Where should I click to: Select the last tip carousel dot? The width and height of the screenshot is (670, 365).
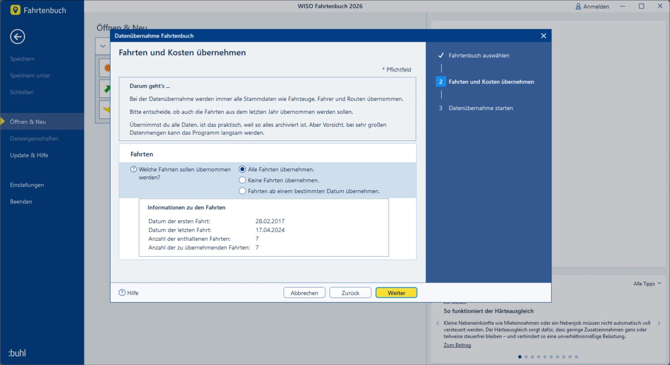pyautogui.click(x=576, y=357)
